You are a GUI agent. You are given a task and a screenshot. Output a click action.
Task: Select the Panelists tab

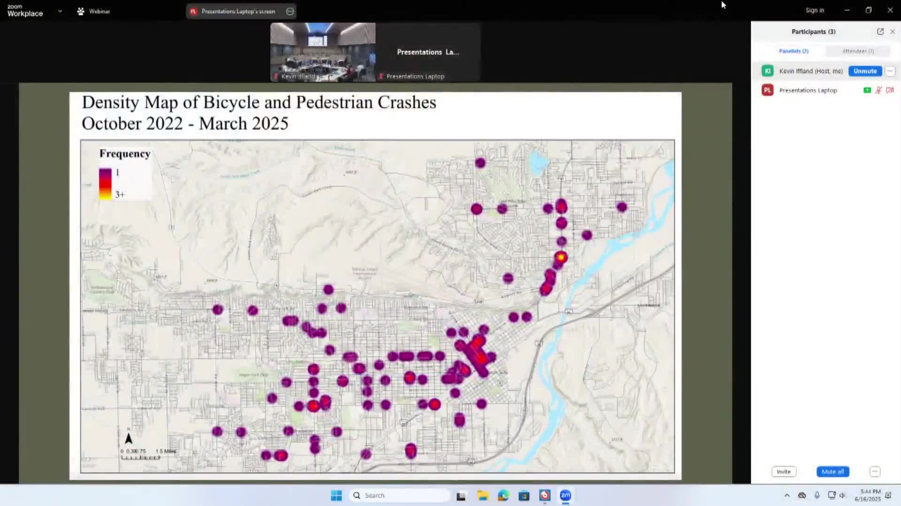click(794, 51)
